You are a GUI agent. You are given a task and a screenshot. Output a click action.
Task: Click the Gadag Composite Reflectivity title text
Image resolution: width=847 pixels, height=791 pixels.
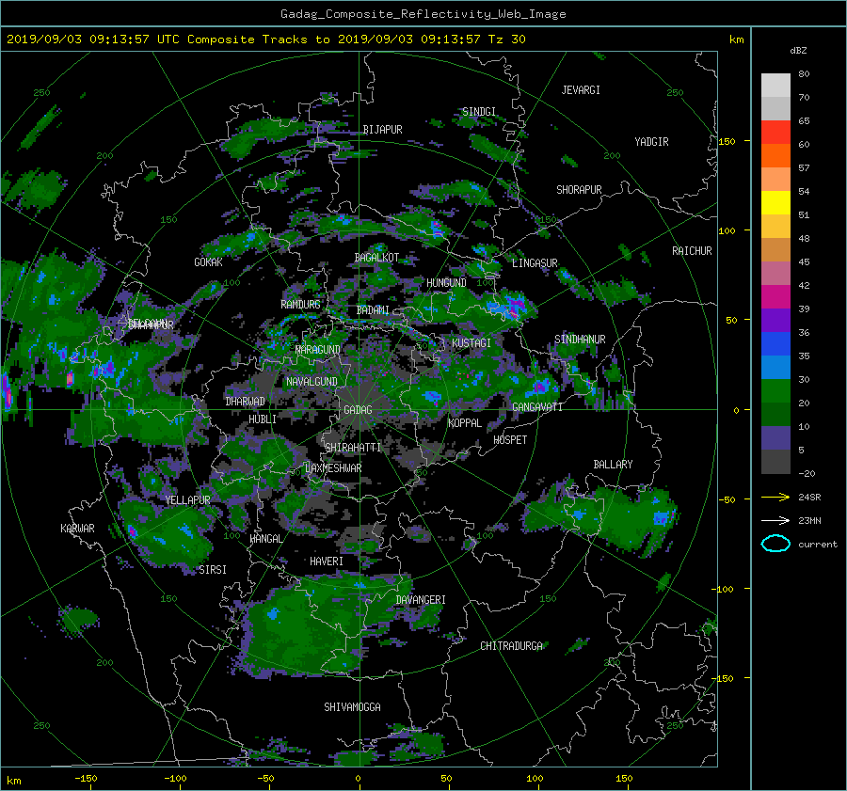tap(423, 14)
